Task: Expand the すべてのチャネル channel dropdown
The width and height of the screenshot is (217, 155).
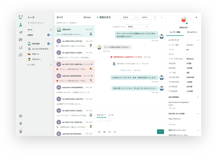Action: pyautogui.click(x=36, y=23)
